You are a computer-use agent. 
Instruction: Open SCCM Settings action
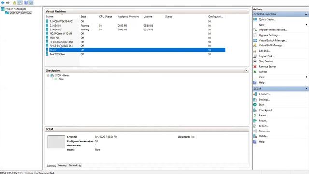point(264,100)
